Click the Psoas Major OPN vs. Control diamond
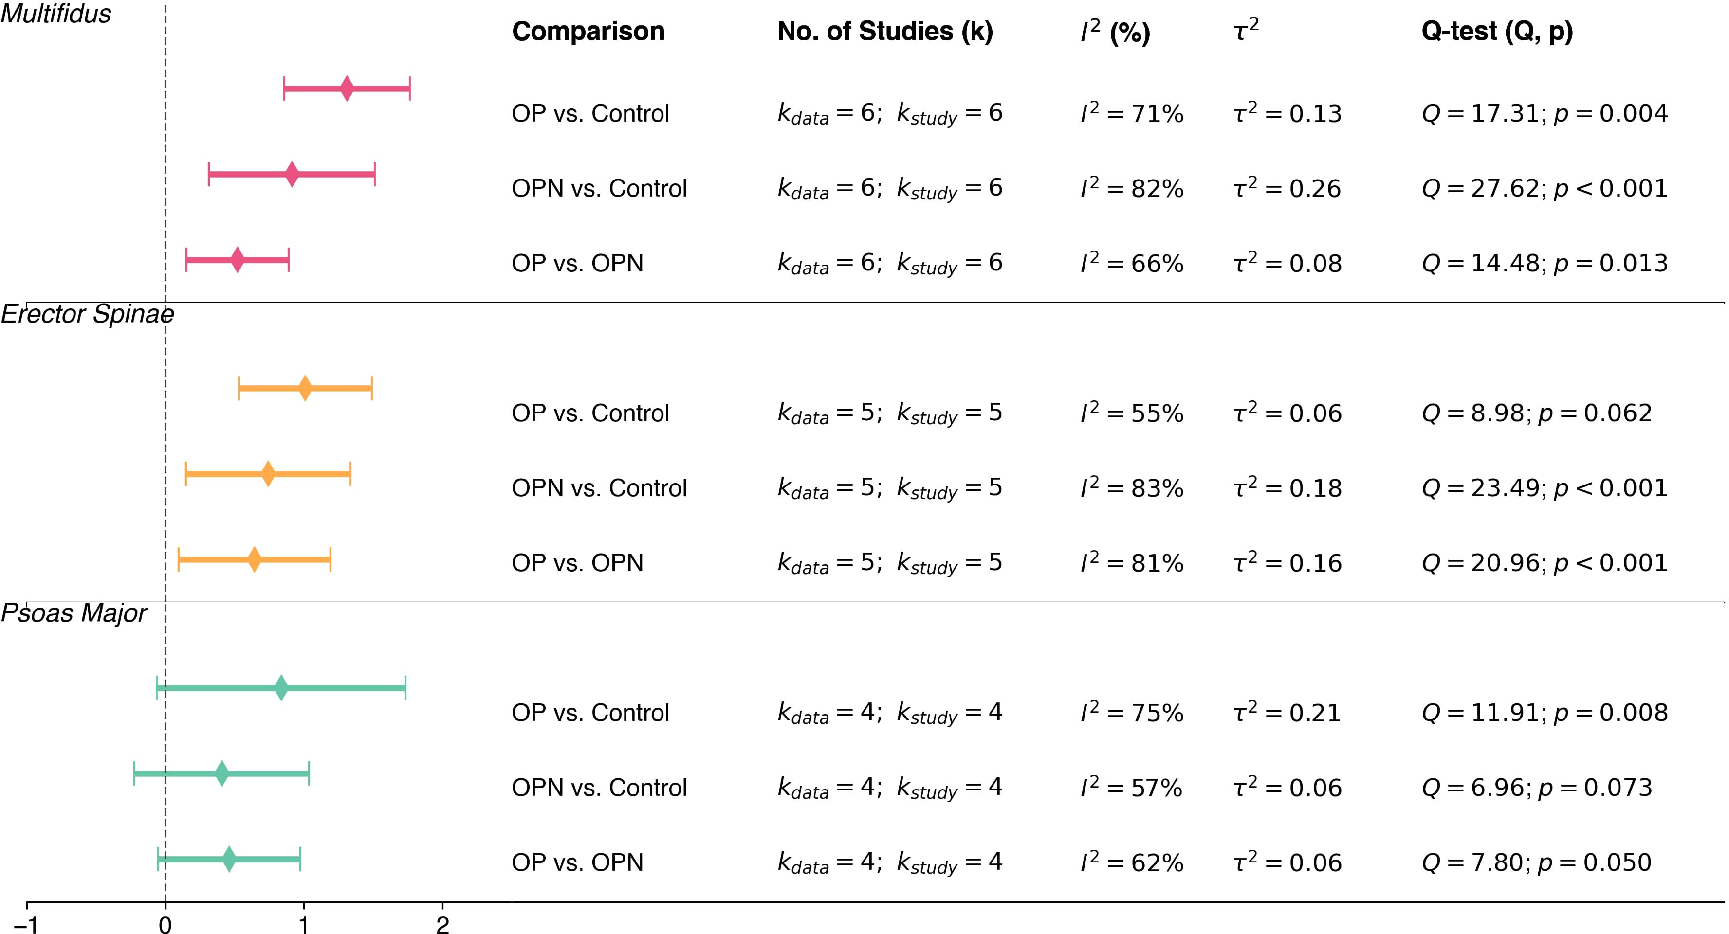 tap(221, 773)
